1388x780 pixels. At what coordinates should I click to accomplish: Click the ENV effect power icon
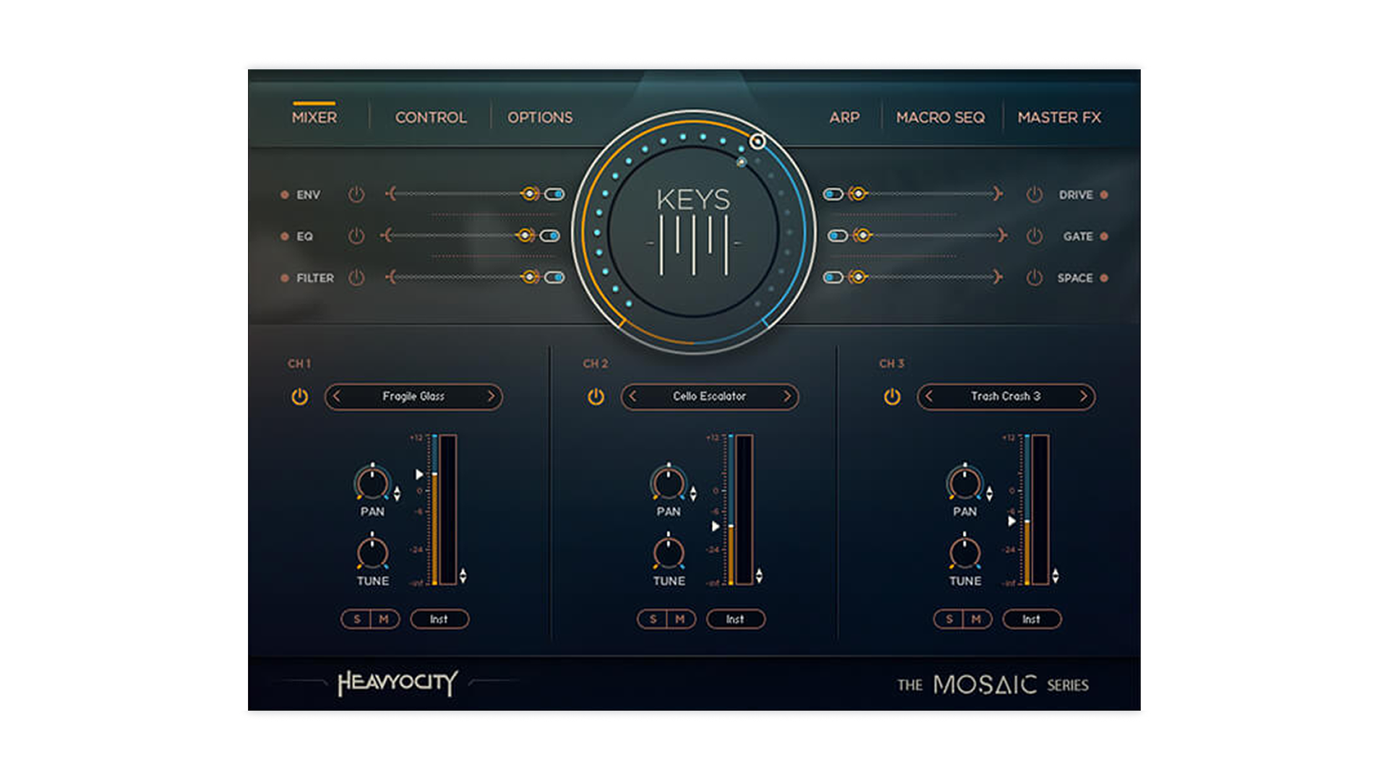coord(356,194)
